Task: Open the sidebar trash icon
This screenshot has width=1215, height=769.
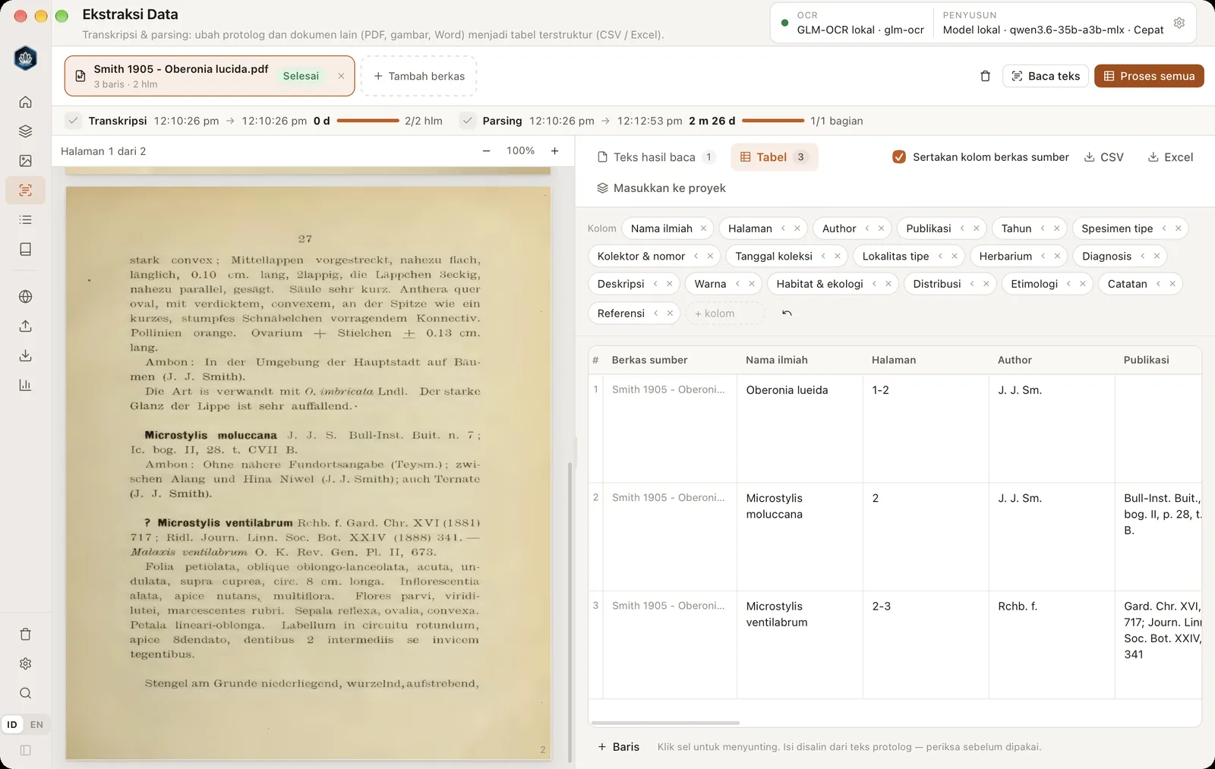Action: (25, 635)
